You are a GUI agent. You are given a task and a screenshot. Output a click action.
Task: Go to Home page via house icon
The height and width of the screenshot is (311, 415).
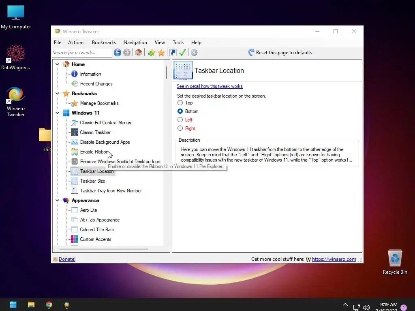coord(139,53)
